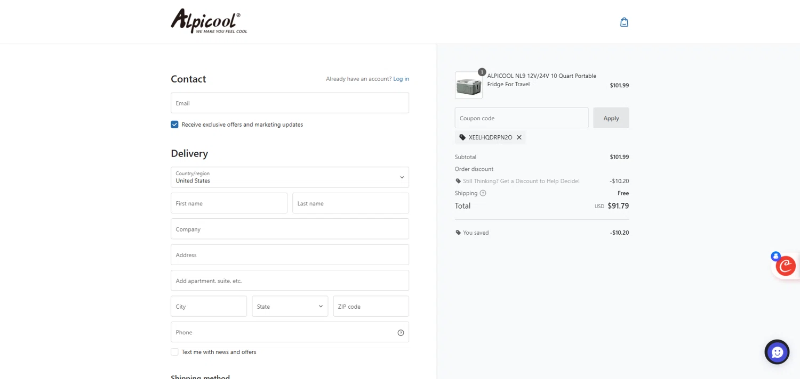The width and height of the screenshot is (800, 379).
Task: Click the Order discount label
Action: (474, 169)
